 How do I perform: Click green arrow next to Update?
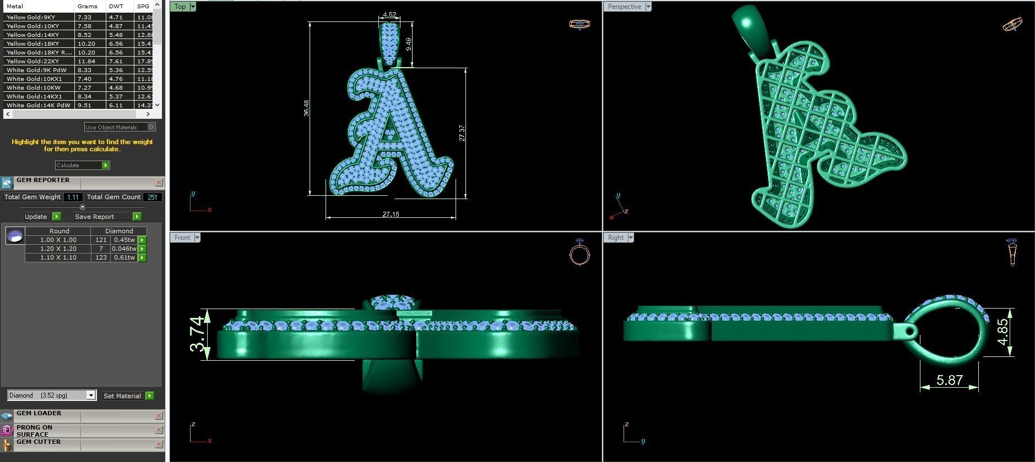click(x=57, y=217)
